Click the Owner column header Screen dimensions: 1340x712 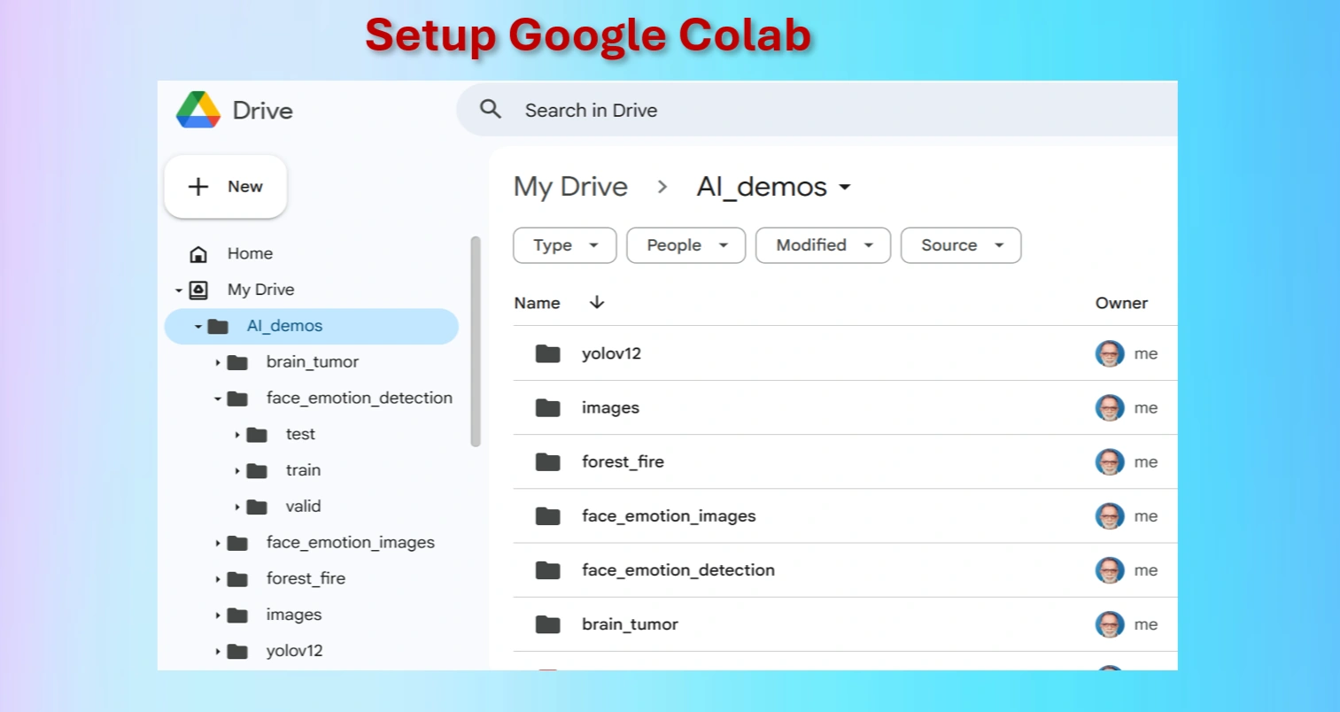pyautogui.click(x=1121, y=303)
